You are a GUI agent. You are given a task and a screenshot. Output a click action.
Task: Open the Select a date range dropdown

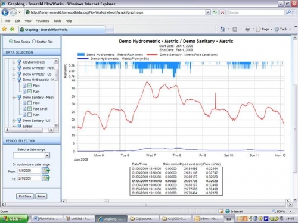click(47, 155)
